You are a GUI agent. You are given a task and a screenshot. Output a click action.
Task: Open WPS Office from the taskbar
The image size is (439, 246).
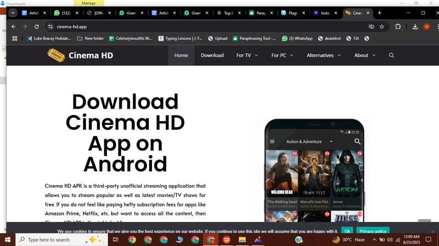tap(227, 240)
